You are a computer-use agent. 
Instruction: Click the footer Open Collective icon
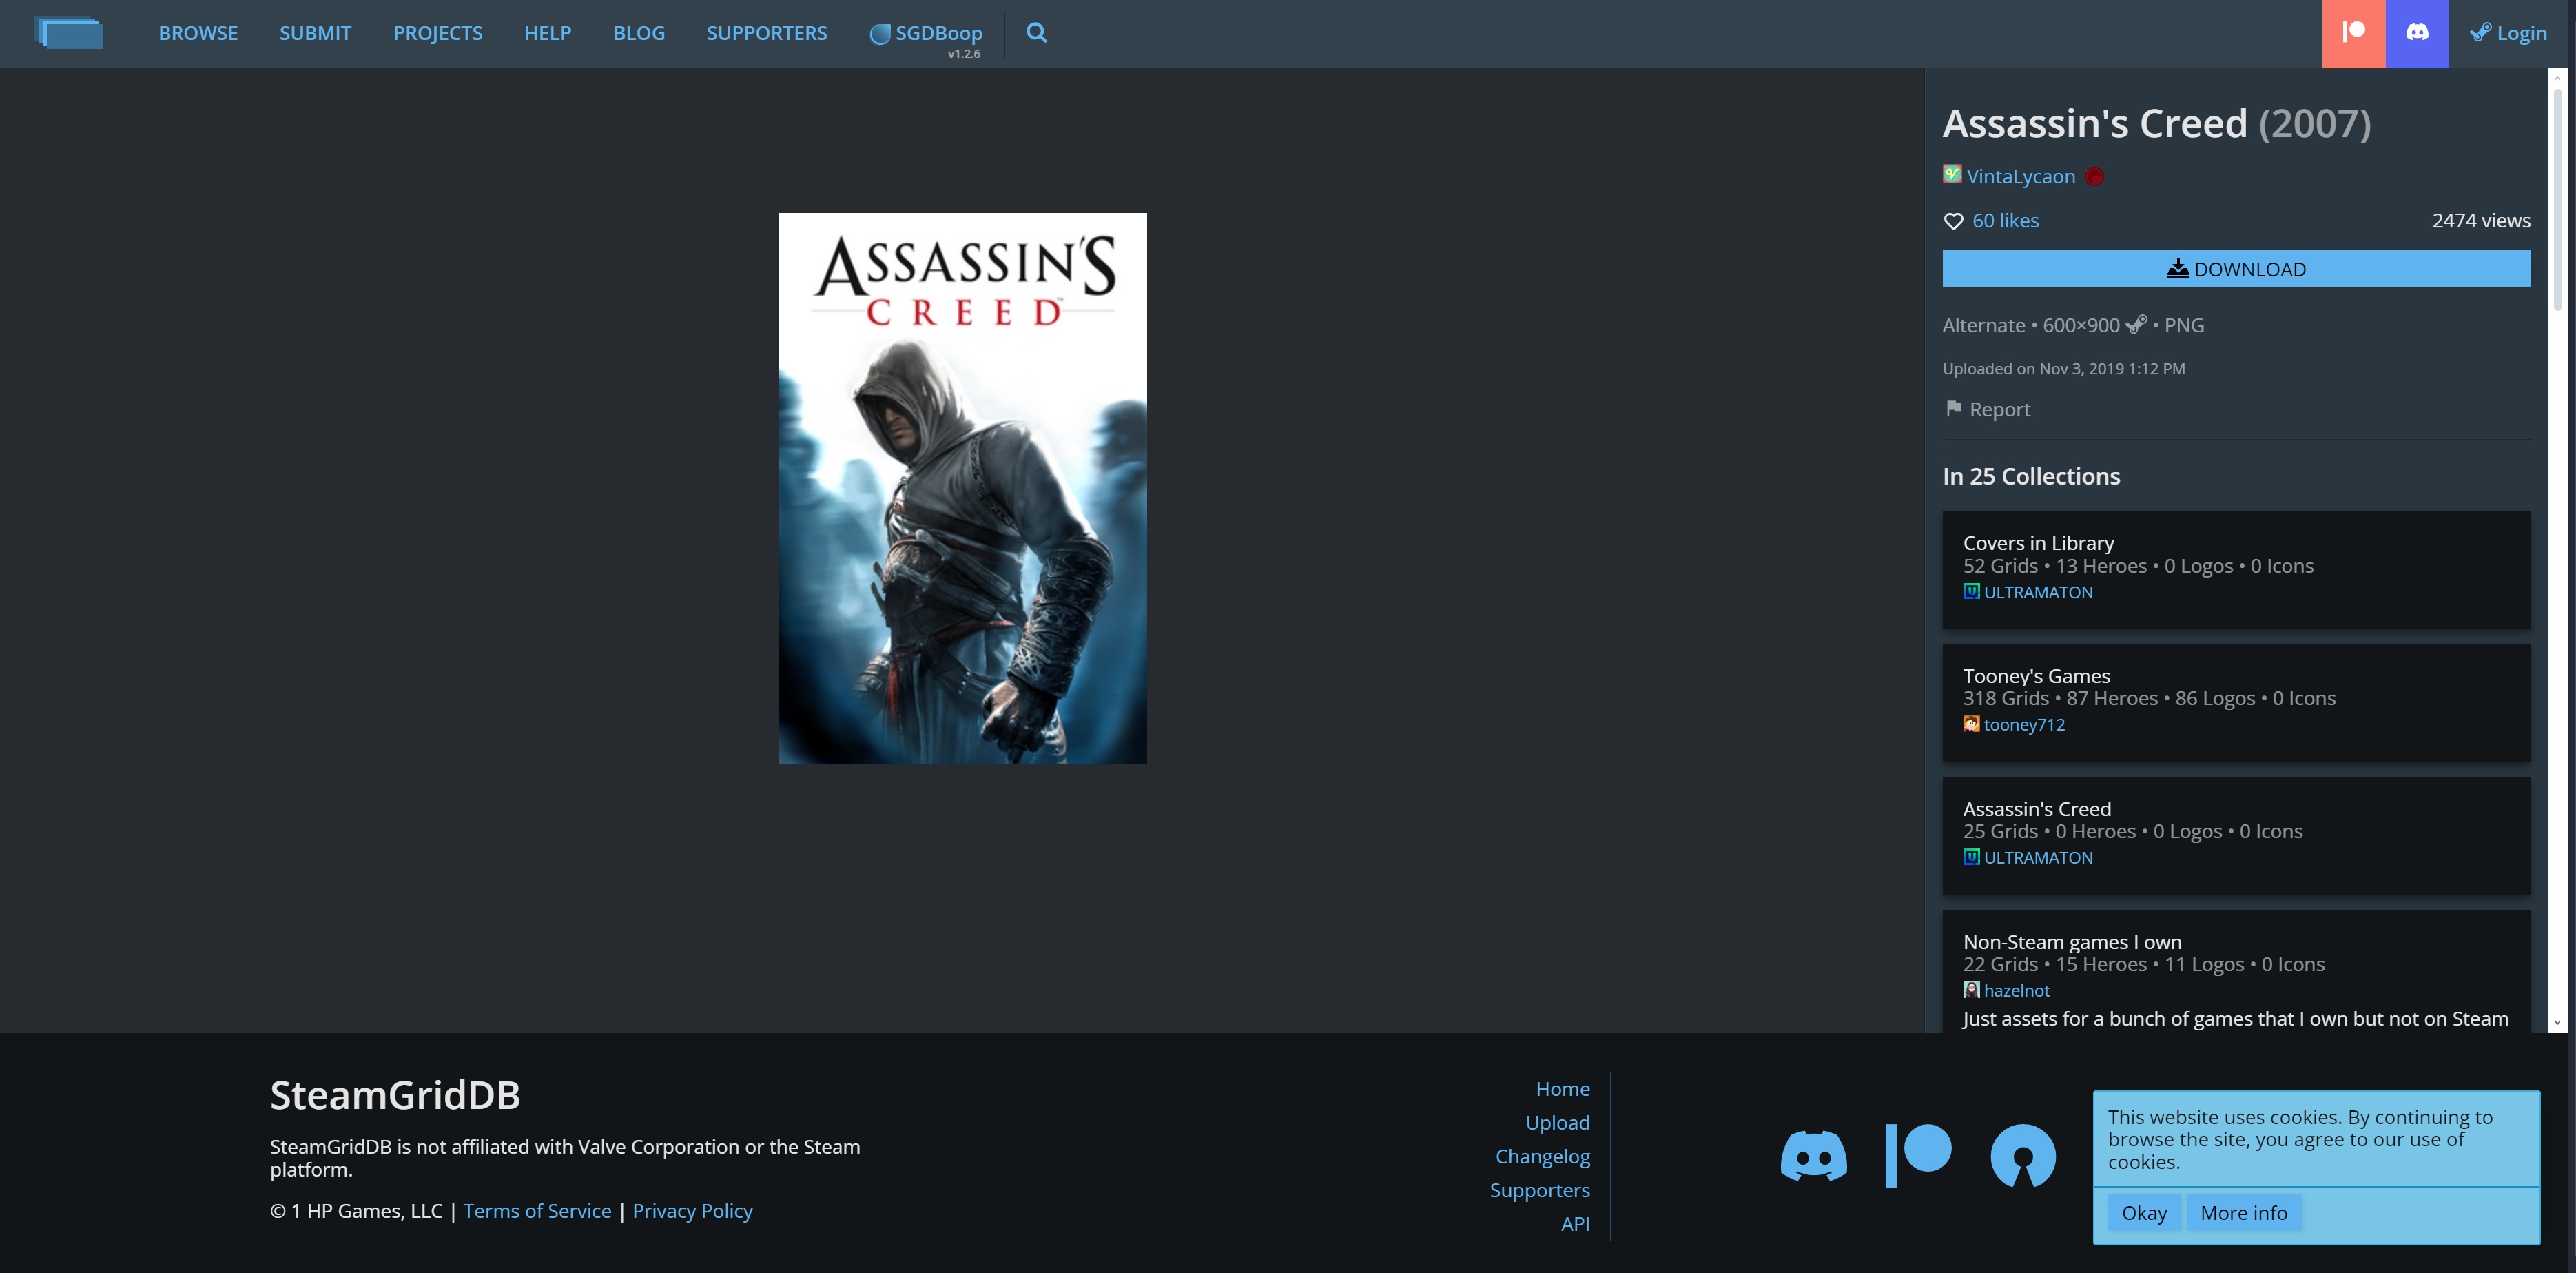2022,1156
